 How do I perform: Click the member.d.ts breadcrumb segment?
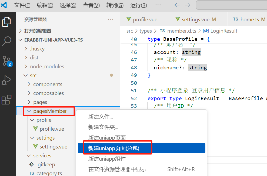point(182,31)
